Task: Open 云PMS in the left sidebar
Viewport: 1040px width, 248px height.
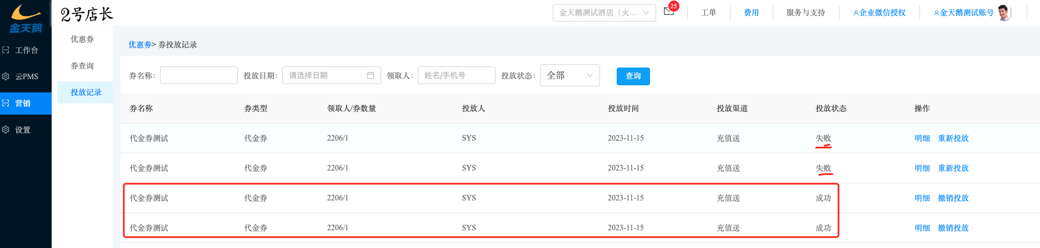Action: 26,76
